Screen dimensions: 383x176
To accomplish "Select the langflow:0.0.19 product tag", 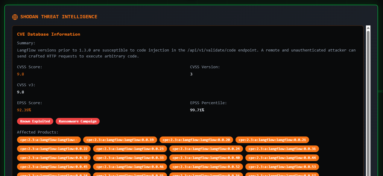I will pos(120,140).
